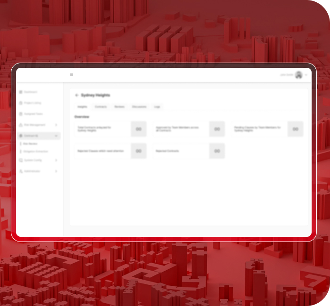Switch to the Reviews tab

[x=119, y=107]
